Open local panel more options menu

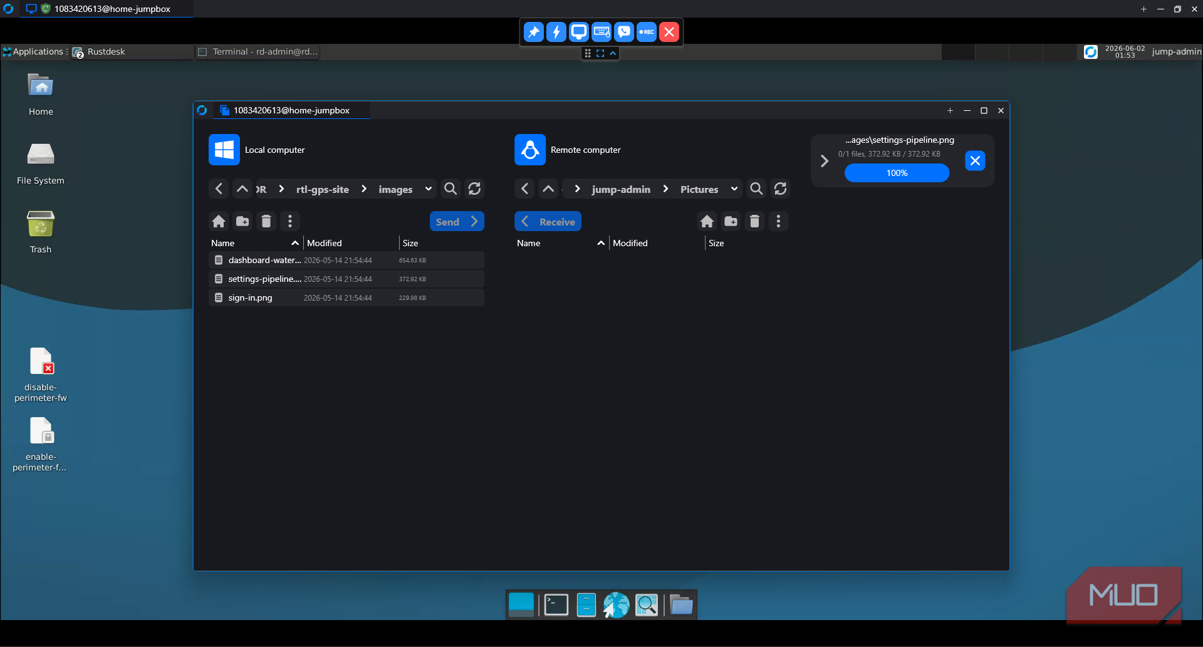point(290,221)
